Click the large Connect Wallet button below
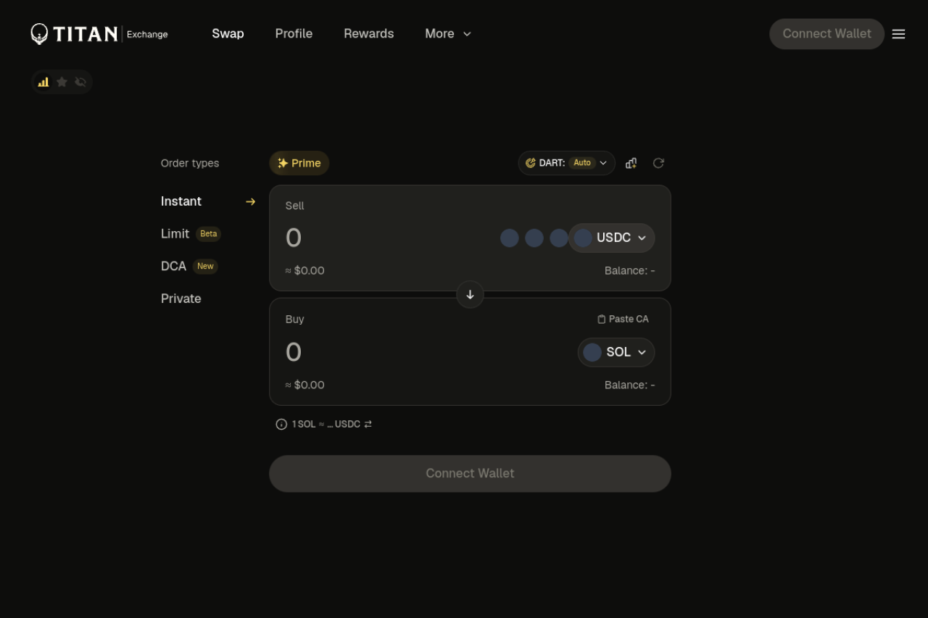928x618 pixels. pos(470,473)
